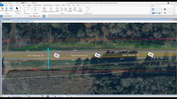Switch to the Model Detailing tab
177x99 pixels.
(x=37, y=5)
